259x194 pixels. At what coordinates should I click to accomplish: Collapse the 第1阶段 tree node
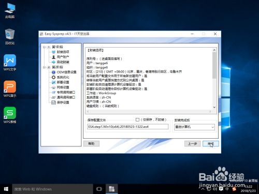[45, 47]
